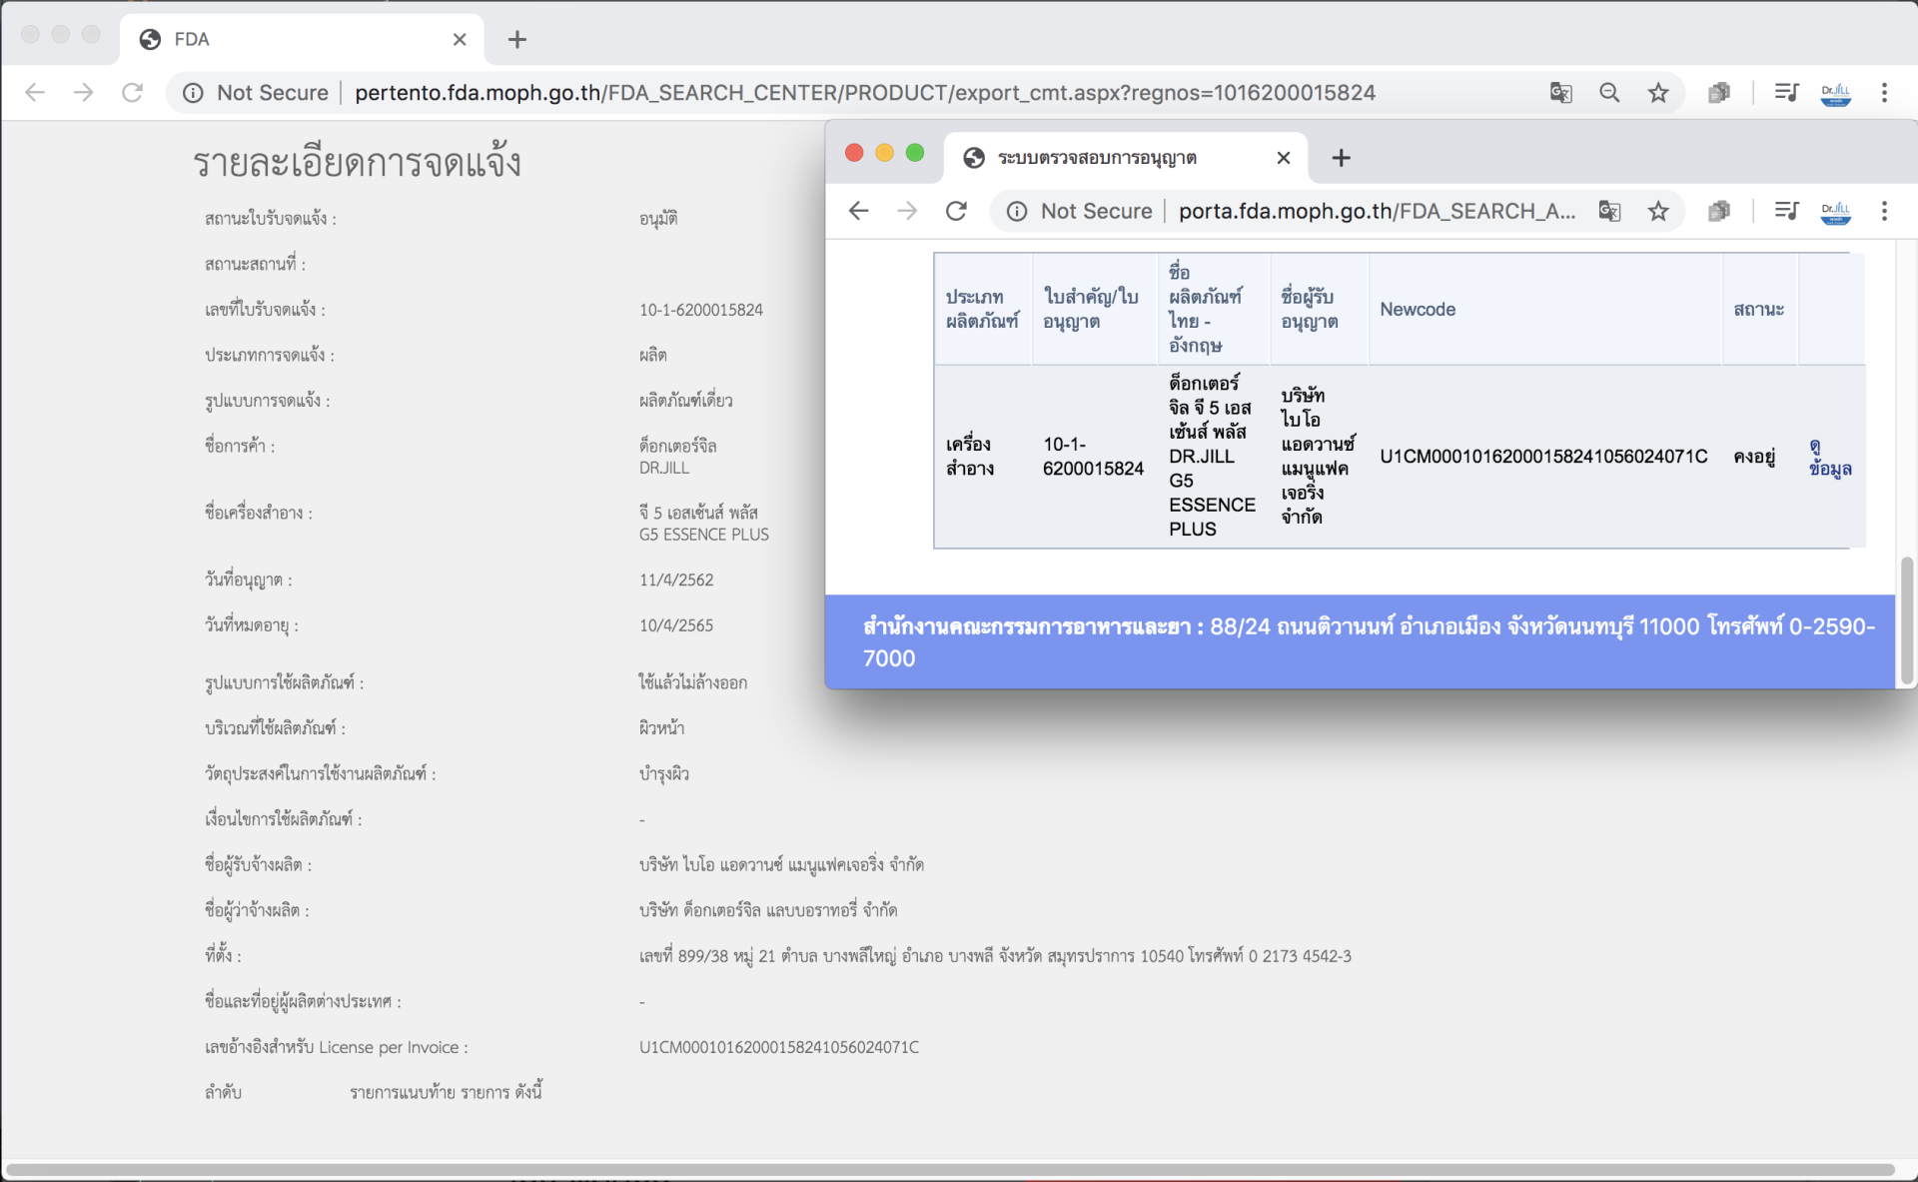Click trade name DR.JILL value
1918x1182 pixels.
click(664, 468)
